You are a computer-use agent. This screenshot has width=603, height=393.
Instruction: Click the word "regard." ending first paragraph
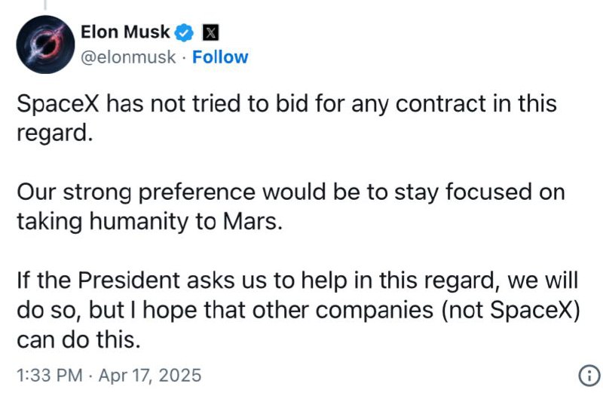pyautogui.click(x=55, y=134)
